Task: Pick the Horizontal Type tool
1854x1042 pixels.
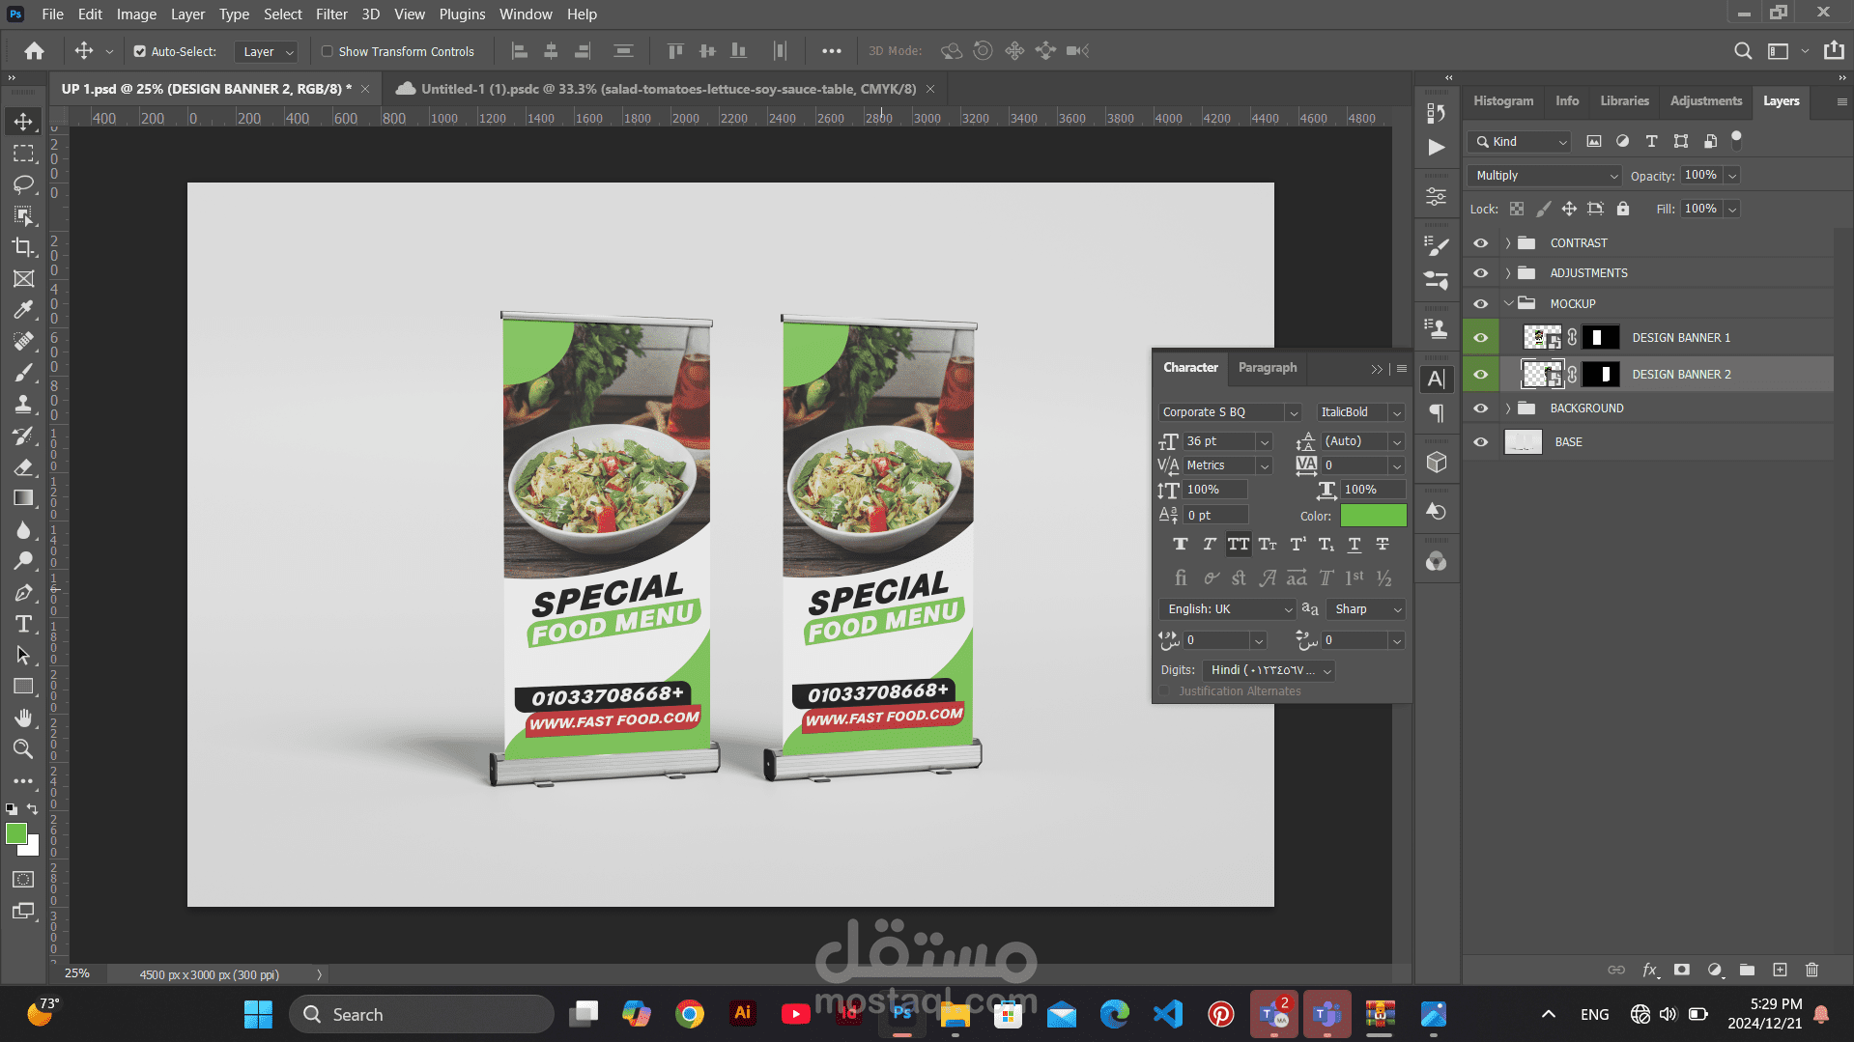Action: (23, 624)
